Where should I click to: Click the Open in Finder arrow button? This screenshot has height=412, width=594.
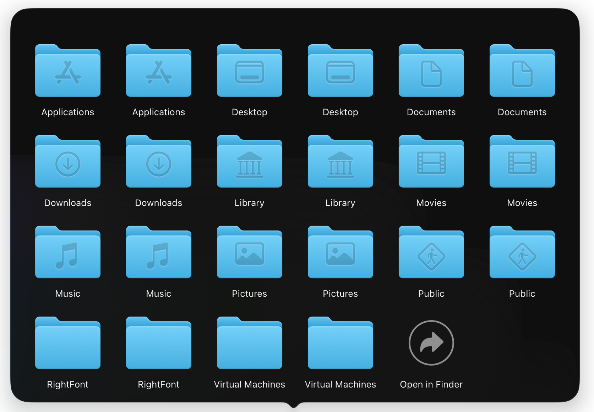pos(431,343)
